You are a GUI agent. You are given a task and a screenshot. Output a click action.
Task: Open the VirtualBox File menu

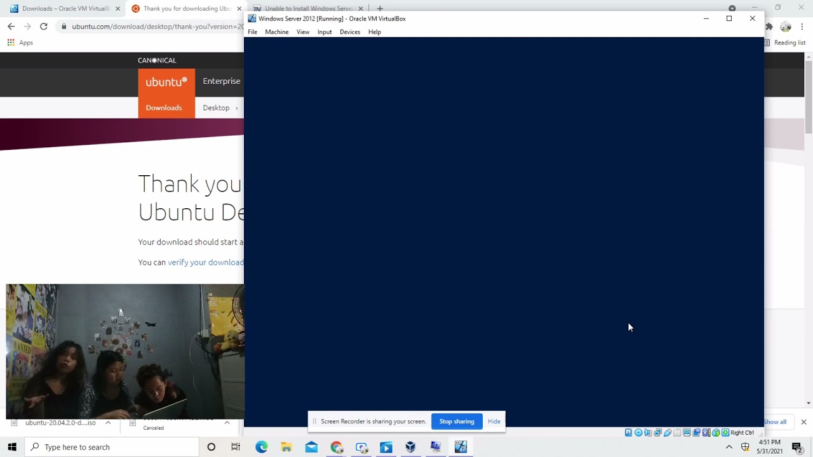pyautogui.click(x=253, y=32)
